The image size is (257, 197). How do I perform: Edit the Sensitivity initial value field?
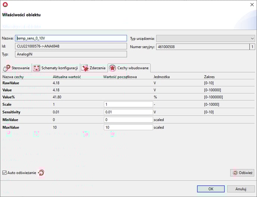point(128,112)
